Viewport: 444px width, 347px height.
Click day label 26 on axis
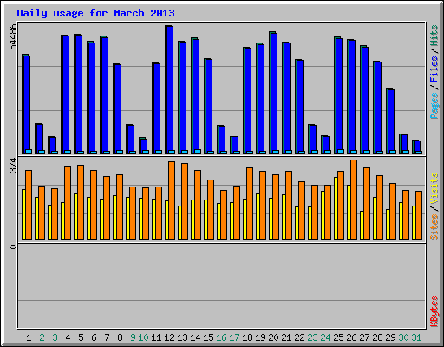tap(351, 337)
